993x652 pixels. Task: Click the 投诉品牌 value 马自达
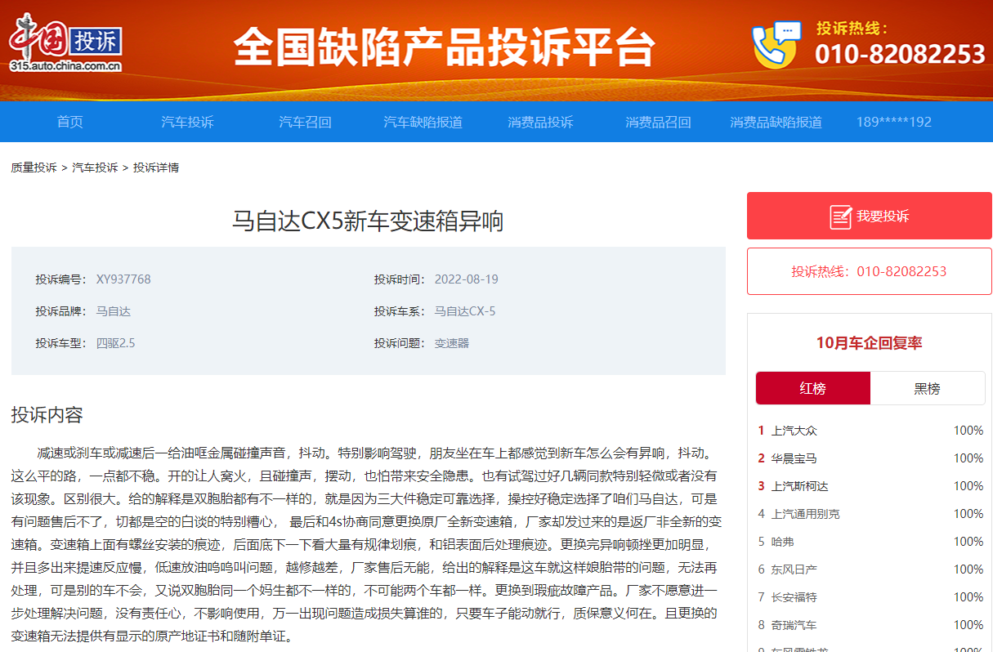[x=113, y=311]
